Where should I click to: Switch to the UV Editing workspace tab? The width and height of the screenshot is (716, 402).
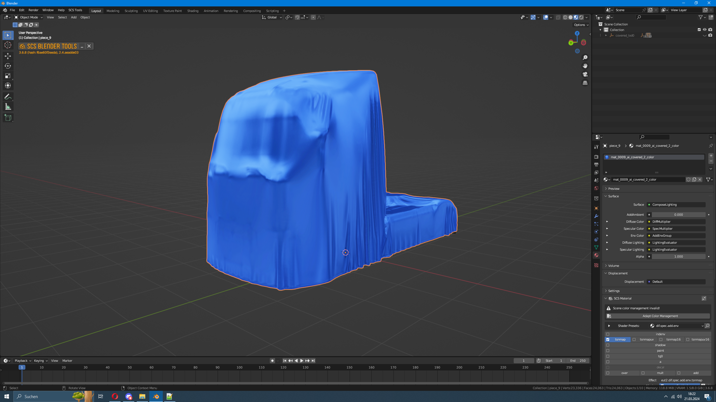pos(150,11)
